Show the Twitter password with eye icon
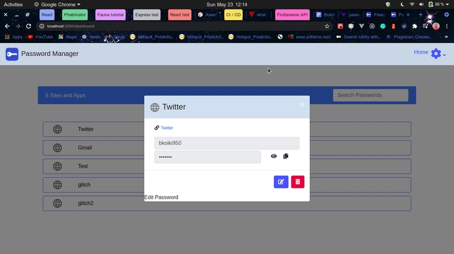The width and height of the screenshot is (454, 254). (274, 156)
